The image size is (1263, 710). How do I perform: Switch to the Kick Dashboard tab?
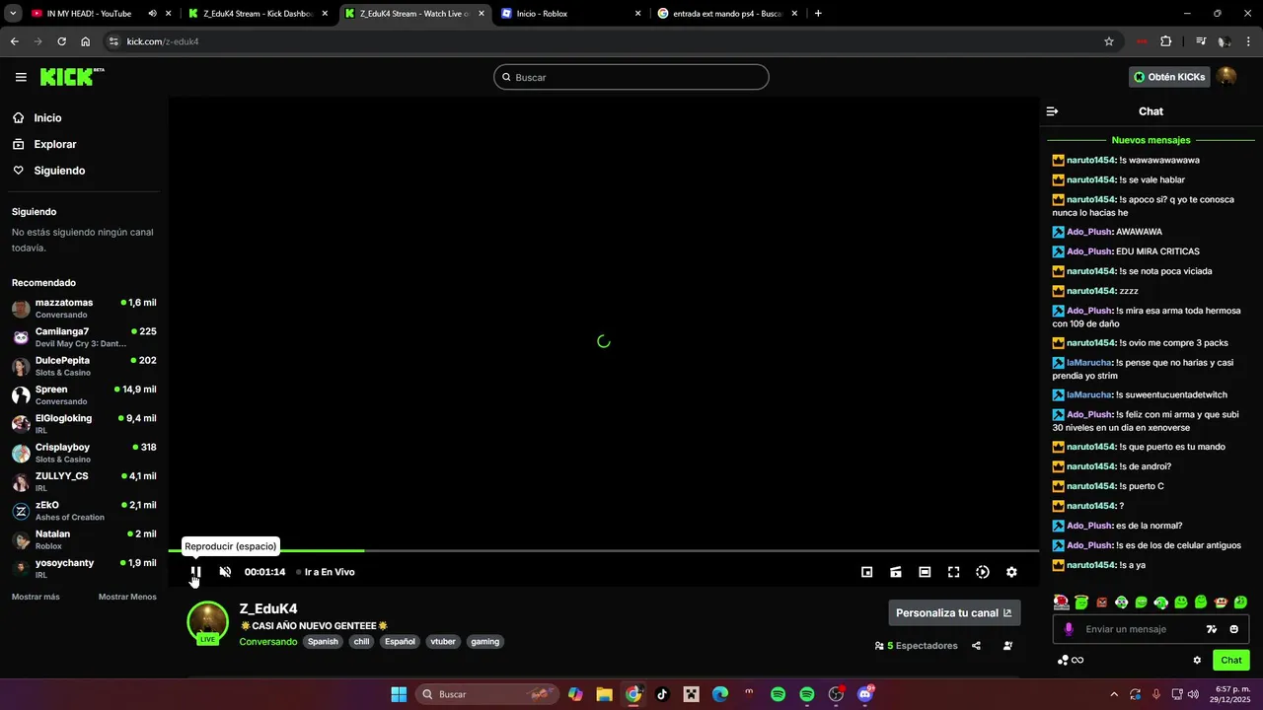coord(259,14)
